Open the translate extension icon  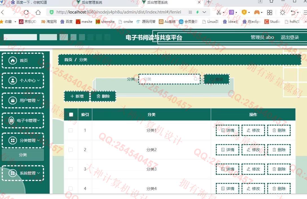coord(231,12)
